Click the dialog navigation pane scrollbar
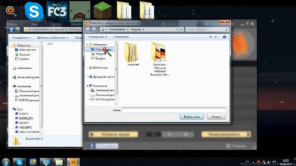 pos(116,69)
